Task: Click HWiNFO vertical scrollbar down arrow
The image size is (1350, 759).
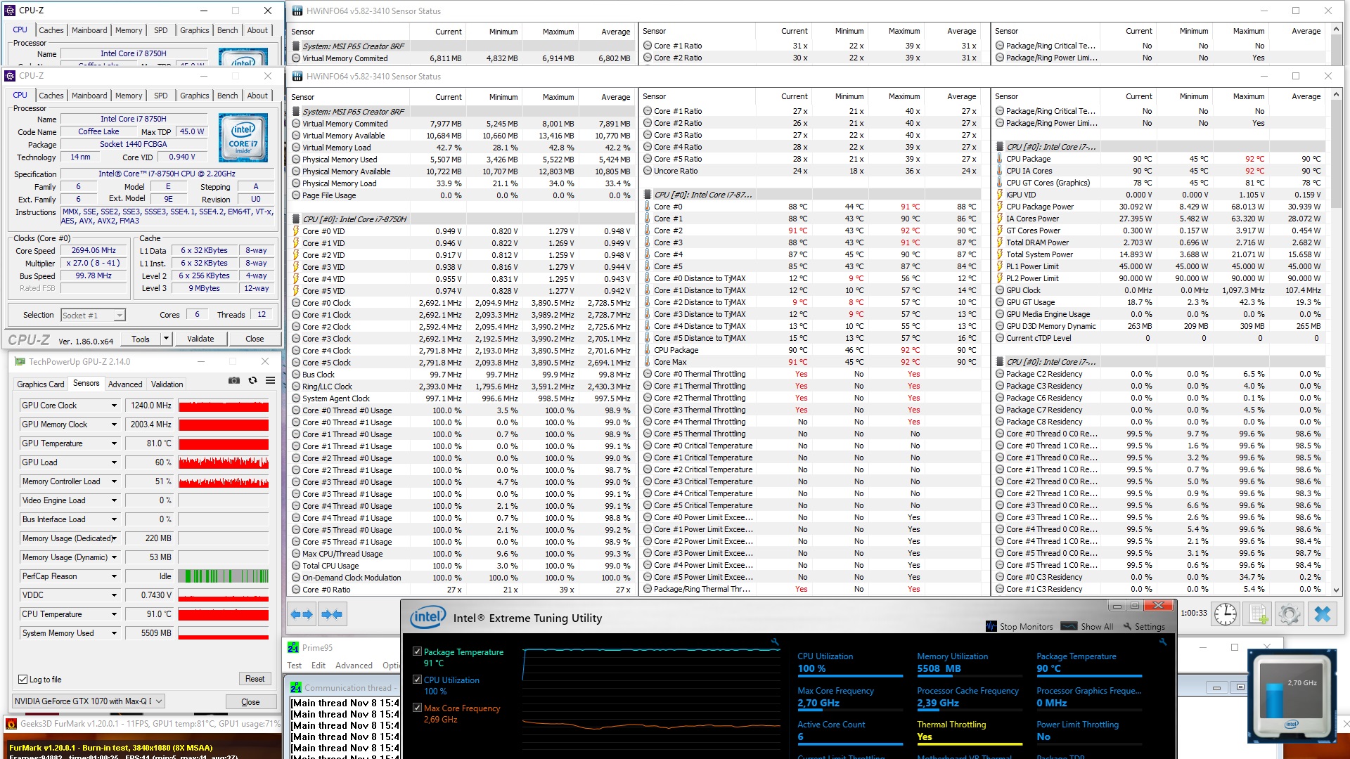Action: (1337, 590)
